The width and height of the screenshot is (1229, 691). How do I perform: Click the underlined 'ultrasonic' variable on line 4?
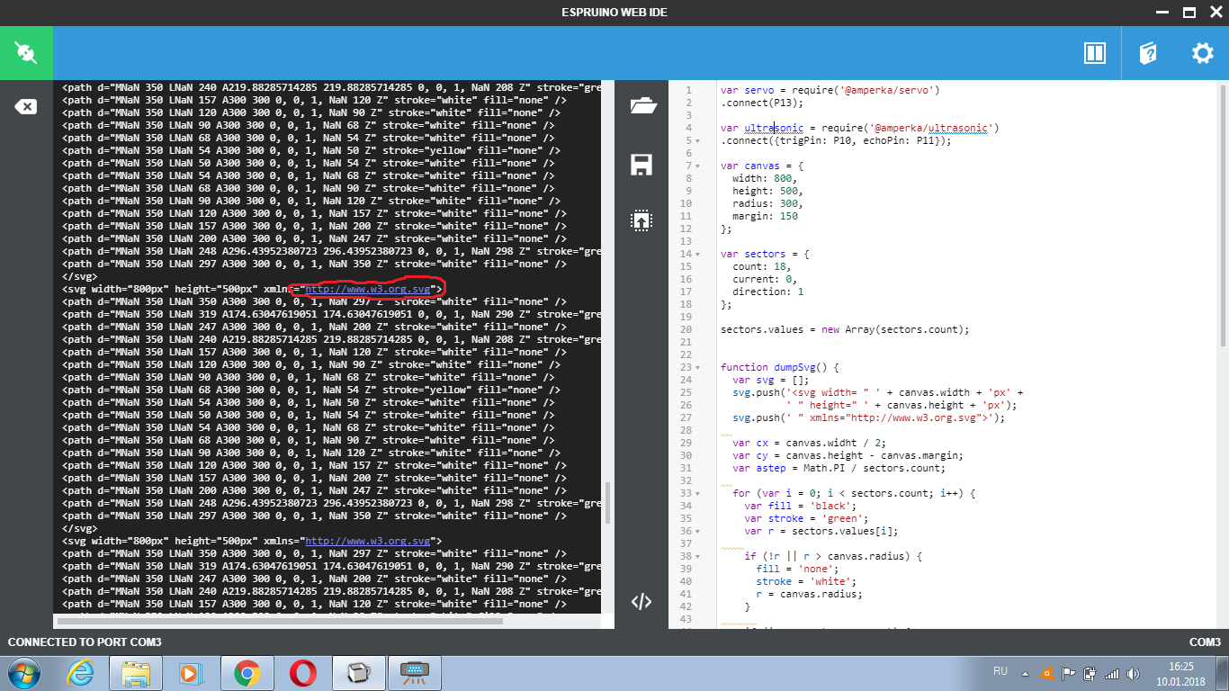point(774,128)
